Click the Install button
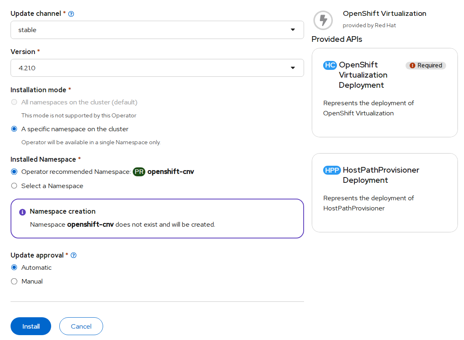The width and height of the screenshot is (464, 340). tap(31, 326)
